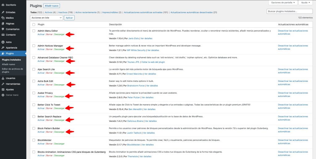
Task: Click the Herramientas wrench icon
Action: (3, 84)
